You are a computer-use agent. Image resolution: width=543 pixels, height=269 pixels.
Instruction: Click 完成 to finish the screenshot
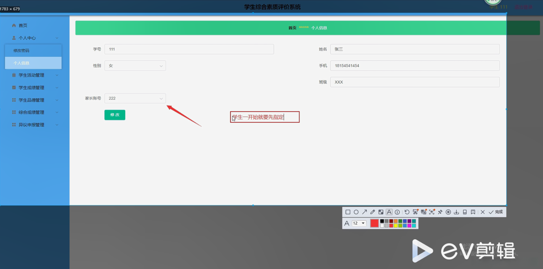point(496,212)
